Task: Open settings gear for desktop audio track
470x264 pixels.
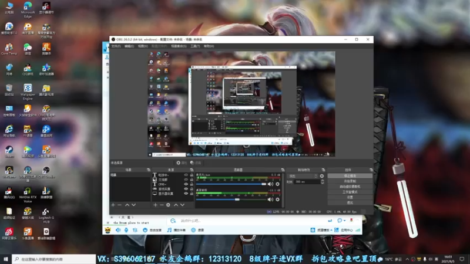Action: coord(277,199)
